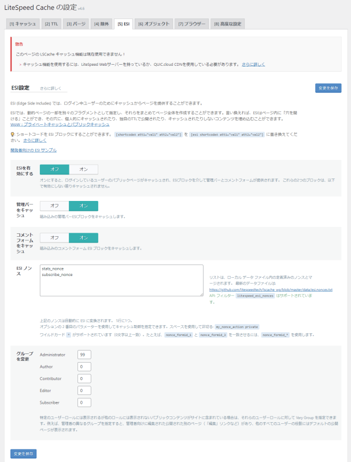
Task: Open the [7] ブラウザー tab
Action: click(x=191, y=24)
